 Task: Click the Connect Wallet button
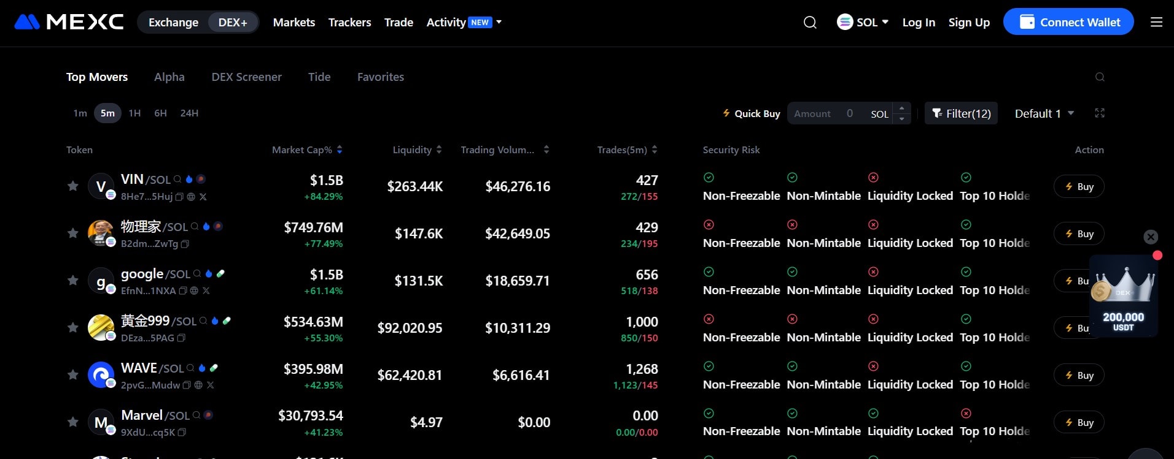[1068, 23]
